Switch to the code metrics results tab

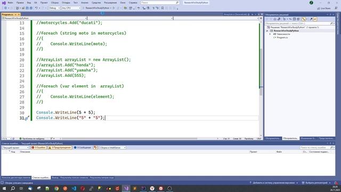102,178
